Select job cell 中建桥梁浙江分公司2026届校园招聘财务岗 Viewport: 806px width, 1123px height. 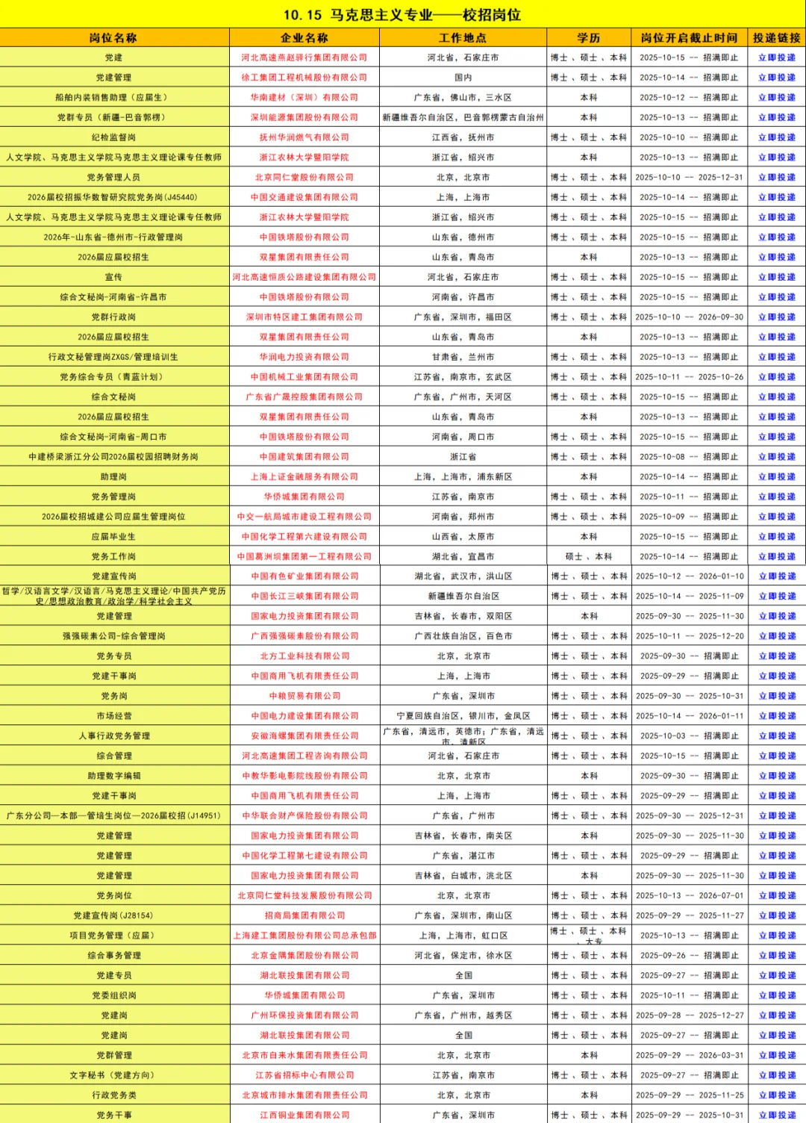pyautogui.click(x=113, y=457)
